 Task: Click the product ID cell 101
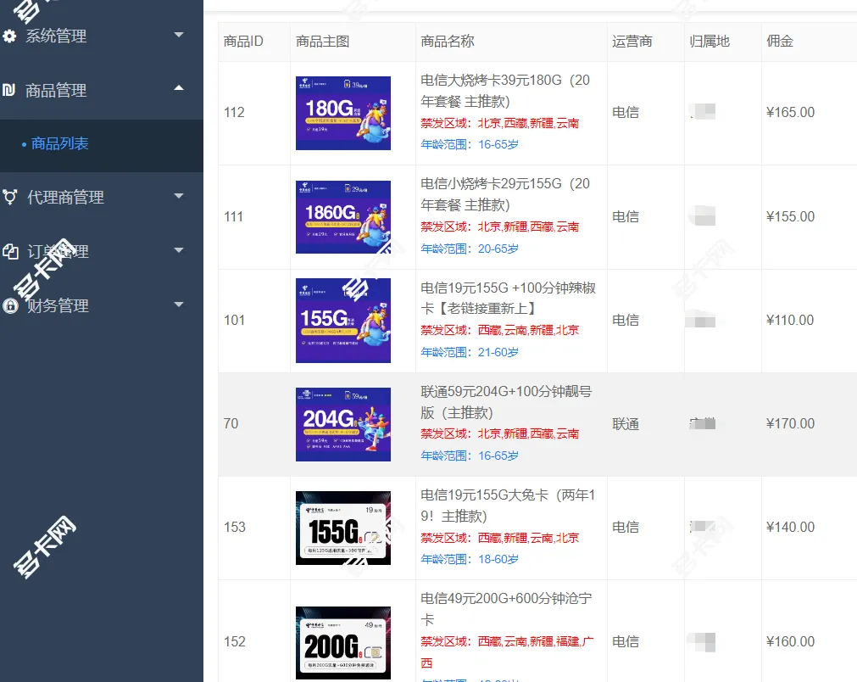click(234, 320)
